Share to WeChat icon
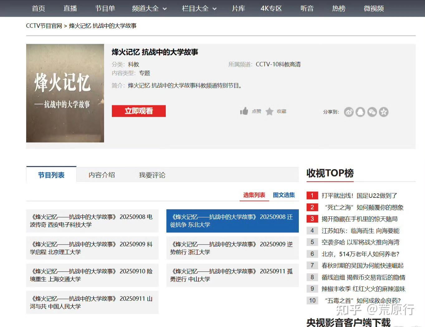Viewport: 425px width, 327px height. [372, 112]
